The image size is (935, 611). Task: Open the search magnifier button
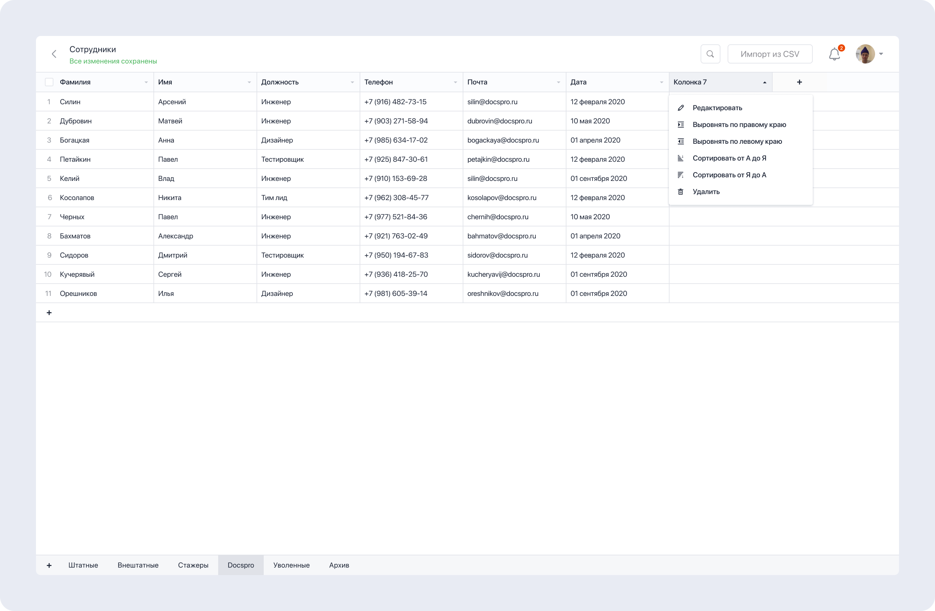click(x=710, y=54)
